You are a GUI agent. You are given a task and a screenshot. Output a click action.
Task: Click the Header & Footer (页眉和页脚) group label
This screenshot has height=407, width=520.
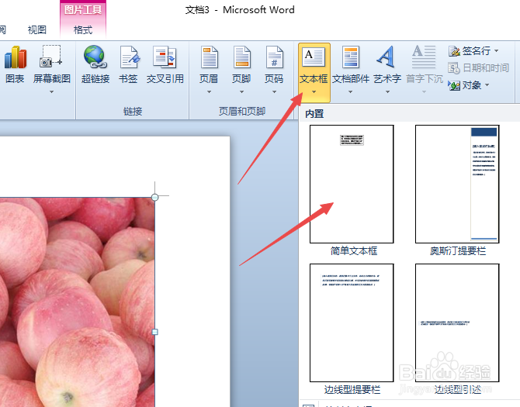click(241, 112)
